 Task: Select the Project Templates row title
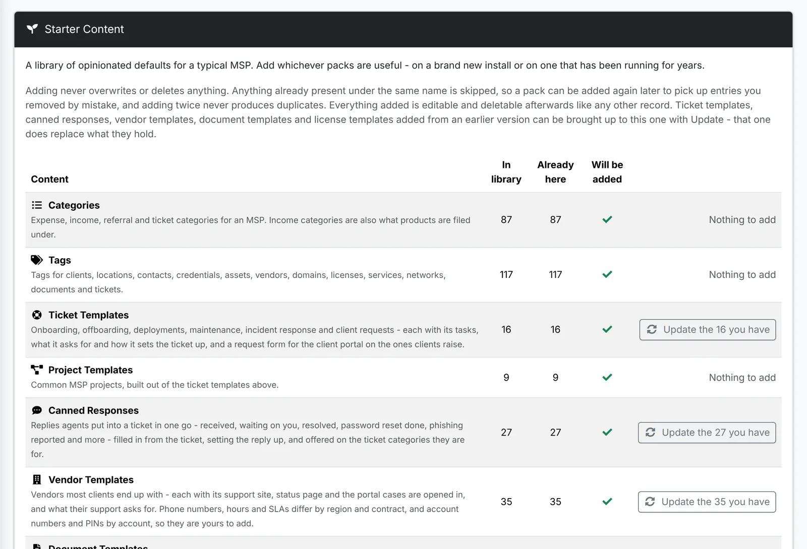[x=90, y=370]
